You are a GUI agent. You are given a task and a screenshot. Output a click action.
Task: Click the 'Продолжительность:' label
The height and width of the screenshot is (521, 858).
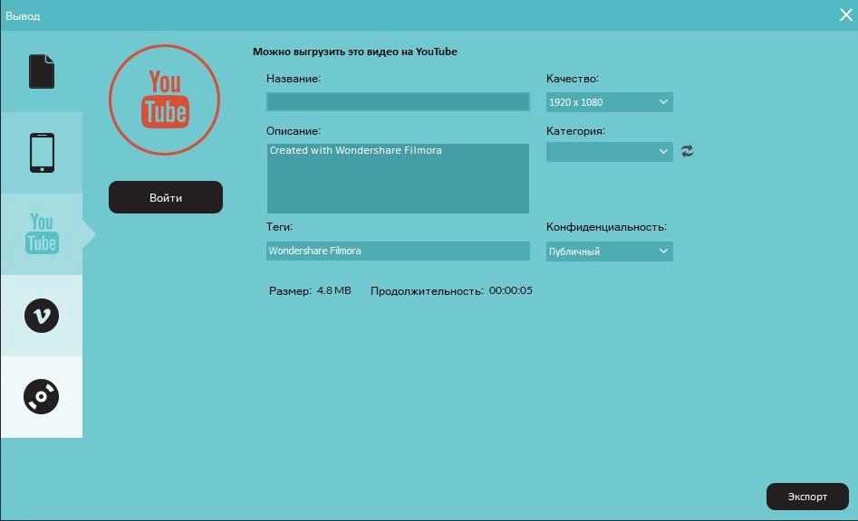coord(427,291)
